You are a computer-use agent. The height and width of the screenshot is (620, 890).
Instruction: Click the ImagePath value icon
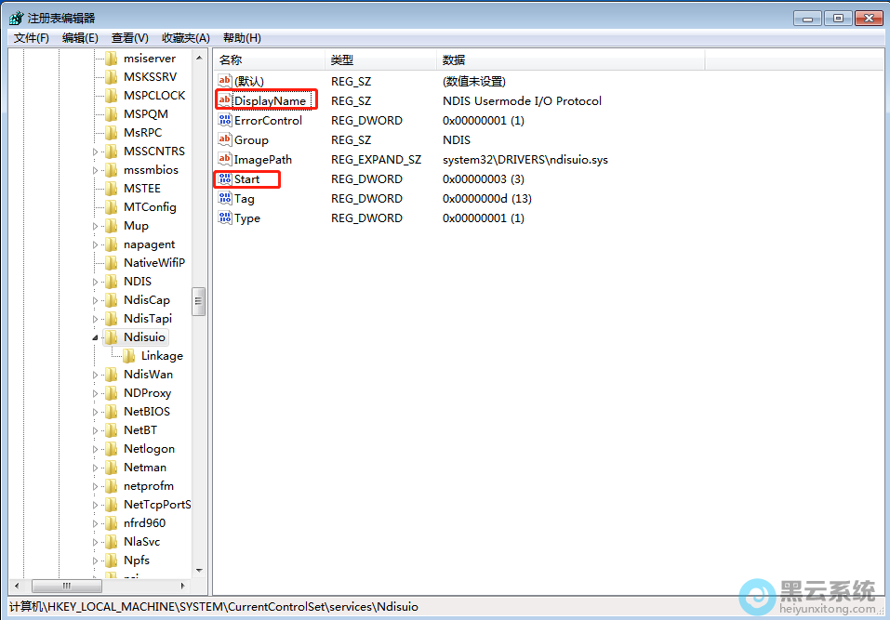[x=224, y=159]
